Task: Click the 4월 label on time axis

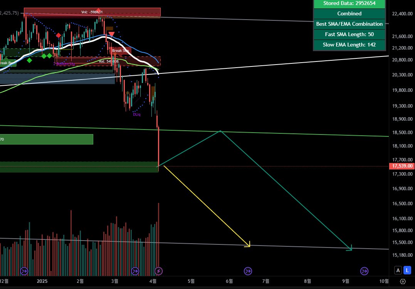Action: click(x=153, y=281)
